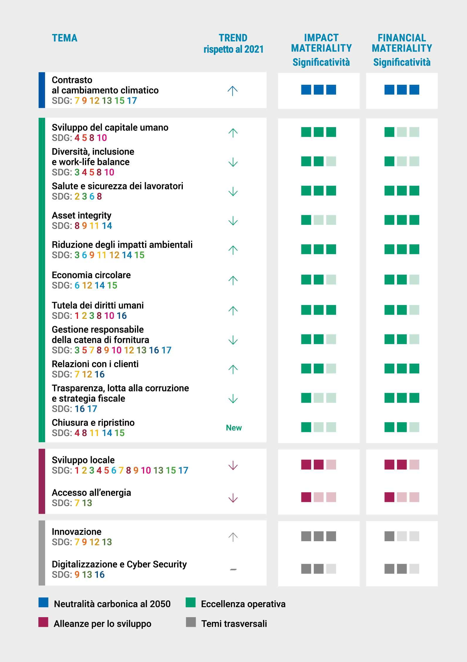The image size is (467, 662).
Task: Click the Riduzione degli impatti ambientali theme title
Action: pyautogui.click(x=122, y=245)
